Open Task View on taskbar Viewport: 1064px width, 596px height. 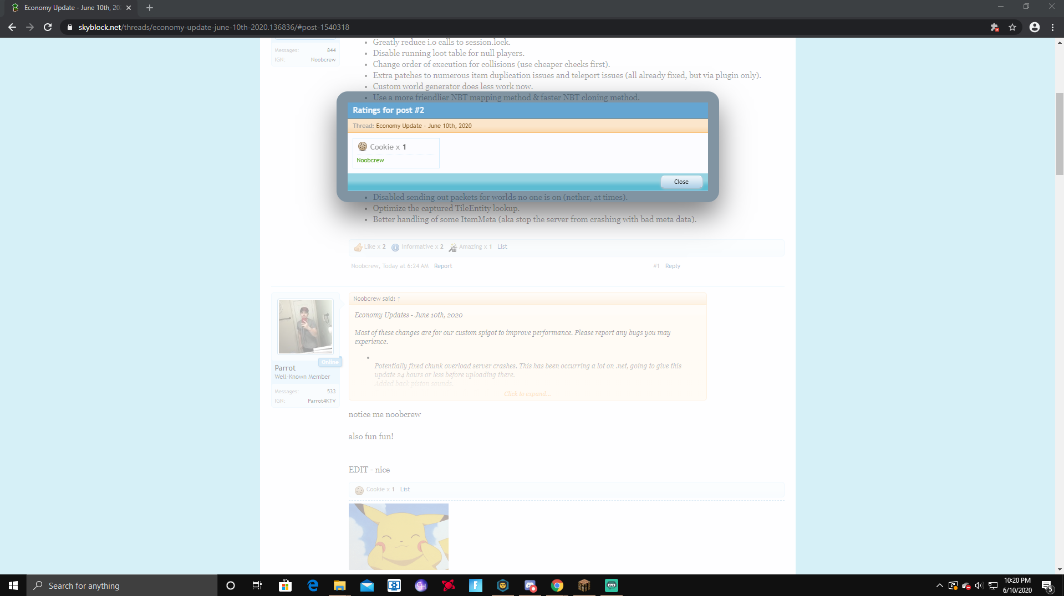tap(257, 585)
